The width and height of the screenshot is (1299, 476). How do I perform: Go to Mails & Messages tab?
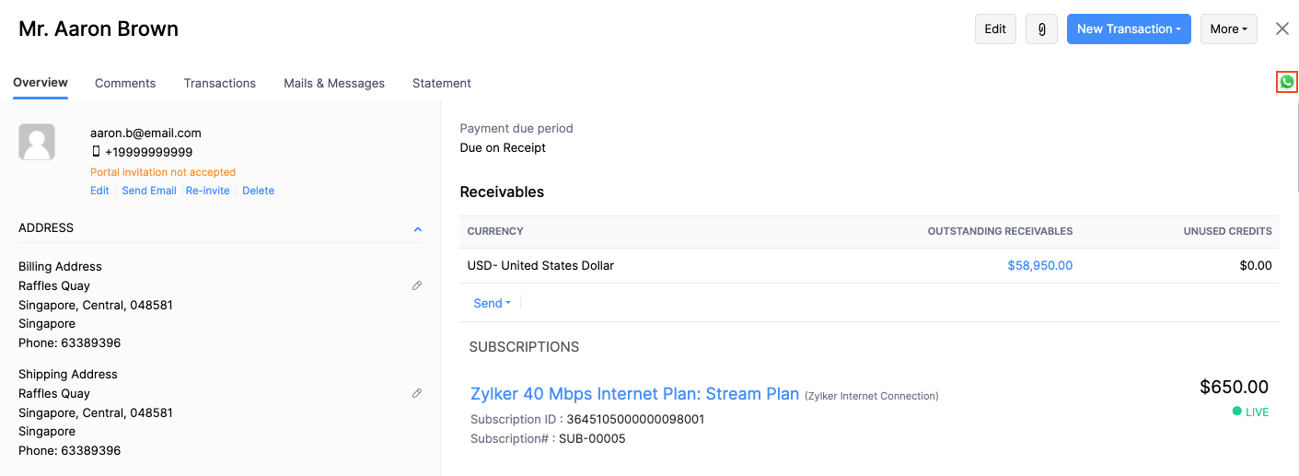[334, 83]
